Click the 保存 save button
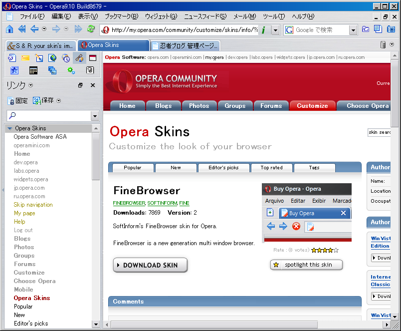Screen dimensions: 401x331 43,100
